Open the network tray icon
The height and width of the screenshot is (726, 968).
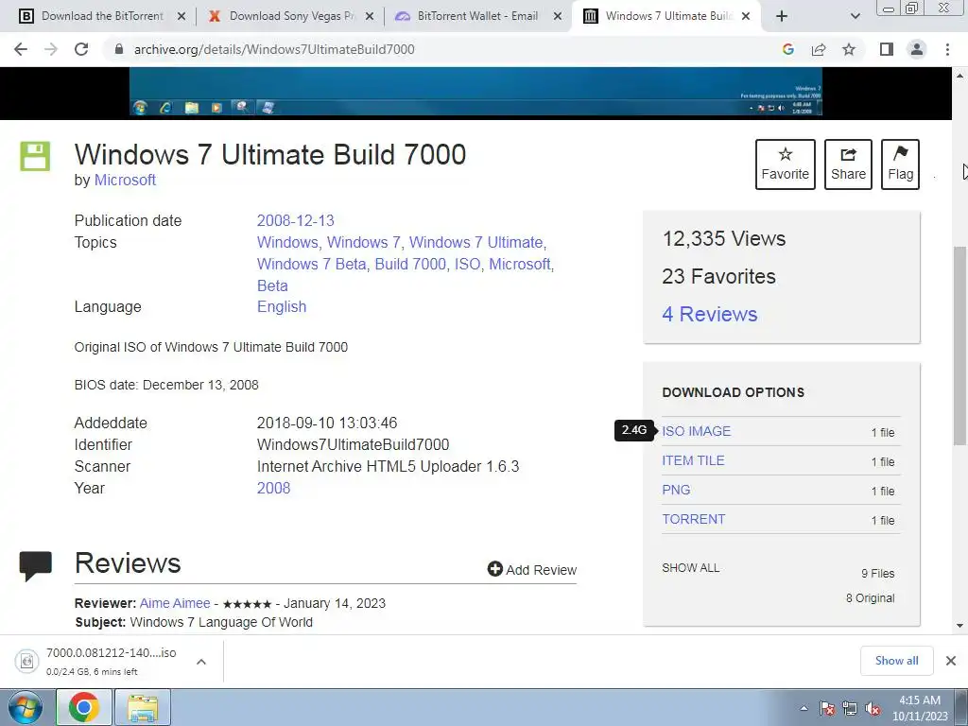click(850, 708)
